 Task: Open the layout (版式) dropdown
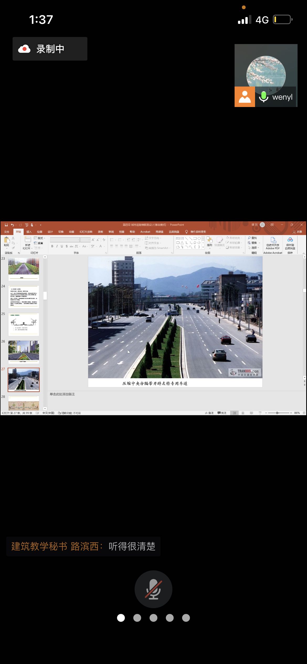coord(40,238)
